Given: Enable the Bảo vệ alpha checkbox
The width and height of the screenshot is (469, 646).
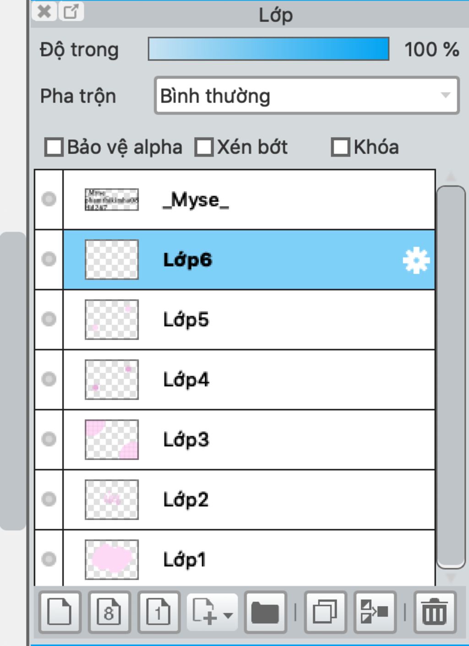Looking at the screenshot, I should pos(54,147).
